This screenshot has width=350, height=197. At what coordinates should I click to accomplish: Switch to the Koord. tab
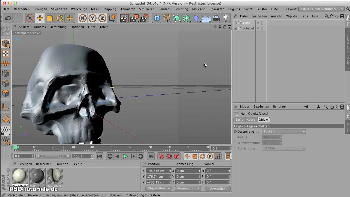(251, 120)
